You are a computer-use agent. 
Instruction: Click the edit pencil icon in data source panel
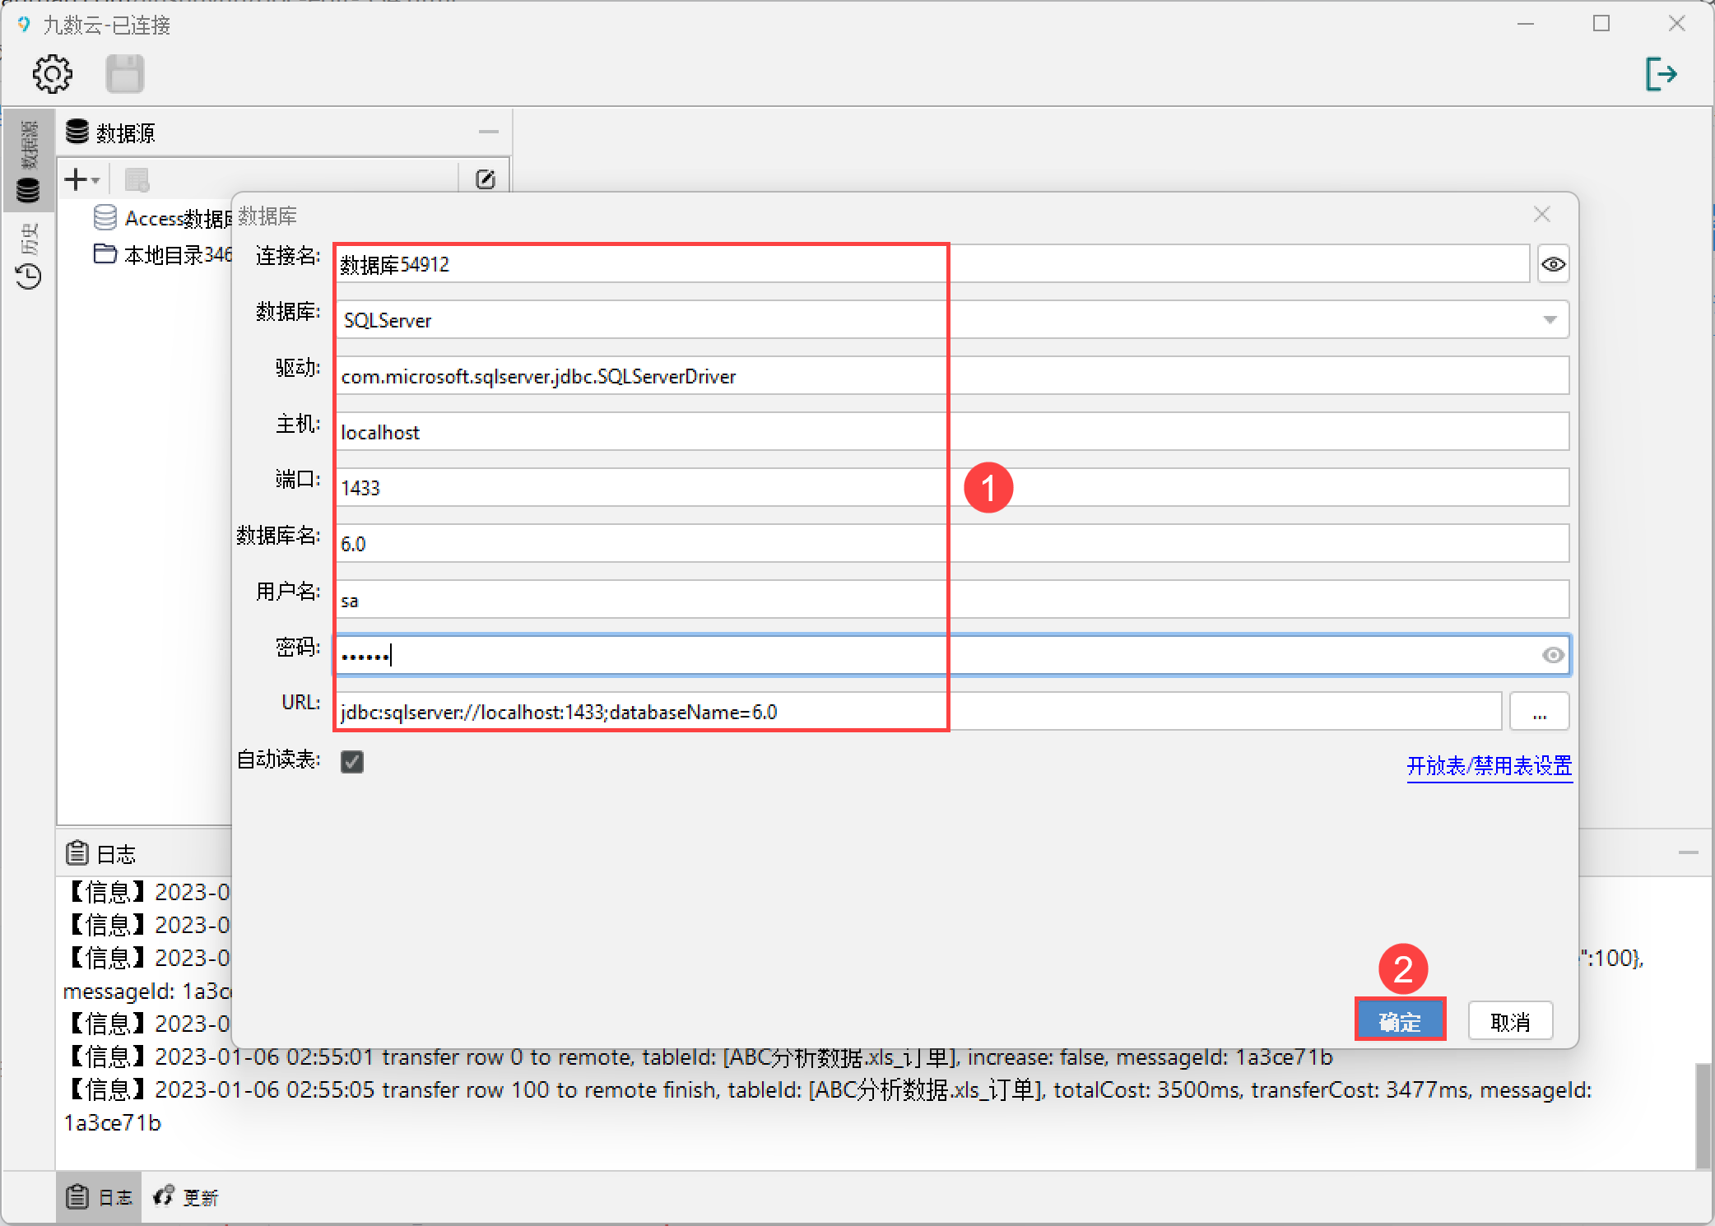pos(486,179)
